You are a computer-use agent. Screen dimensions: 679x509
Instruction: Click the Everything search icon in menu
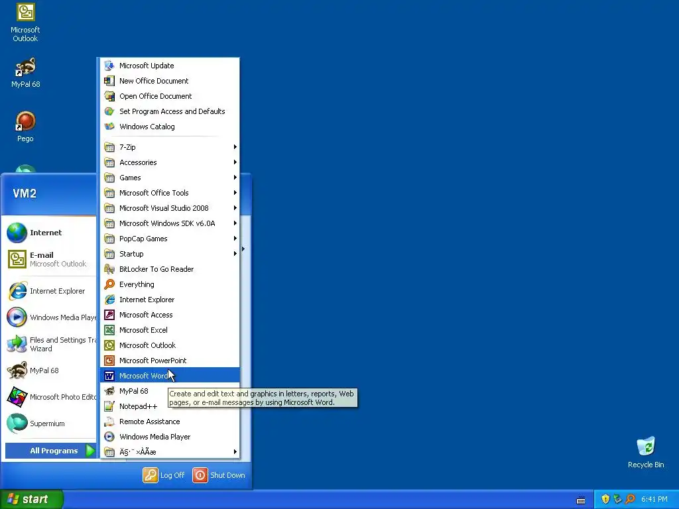(109, 284)
